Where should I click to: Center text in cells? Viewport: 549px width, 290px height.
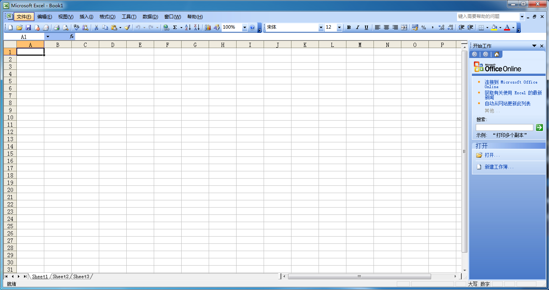tap(386, 27)
